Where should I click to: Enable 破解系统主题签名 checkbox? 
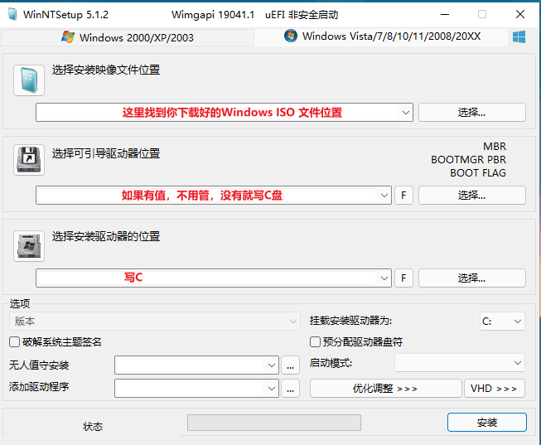tap(14, 342)
